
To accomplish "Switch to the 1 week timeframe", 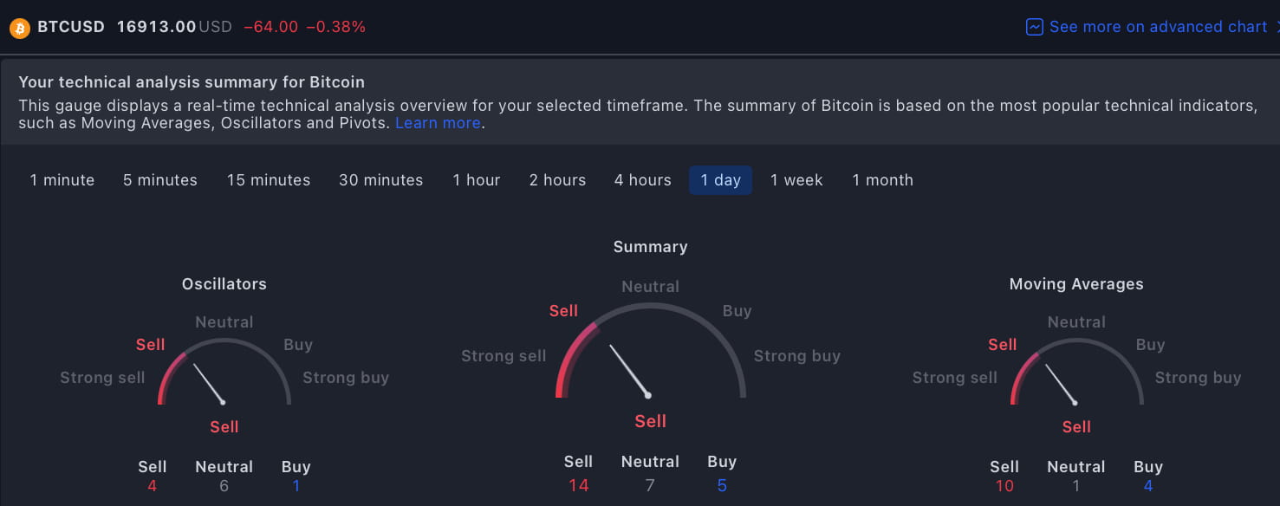I will 796,179.
